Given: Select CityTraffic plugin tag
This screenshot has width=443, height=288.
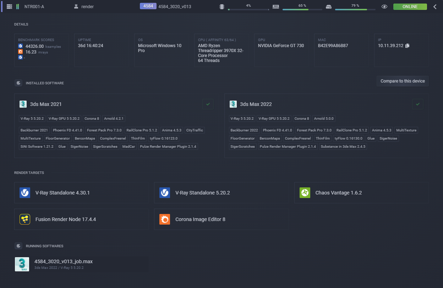Looking at the screenshot, I should point(195,130).
